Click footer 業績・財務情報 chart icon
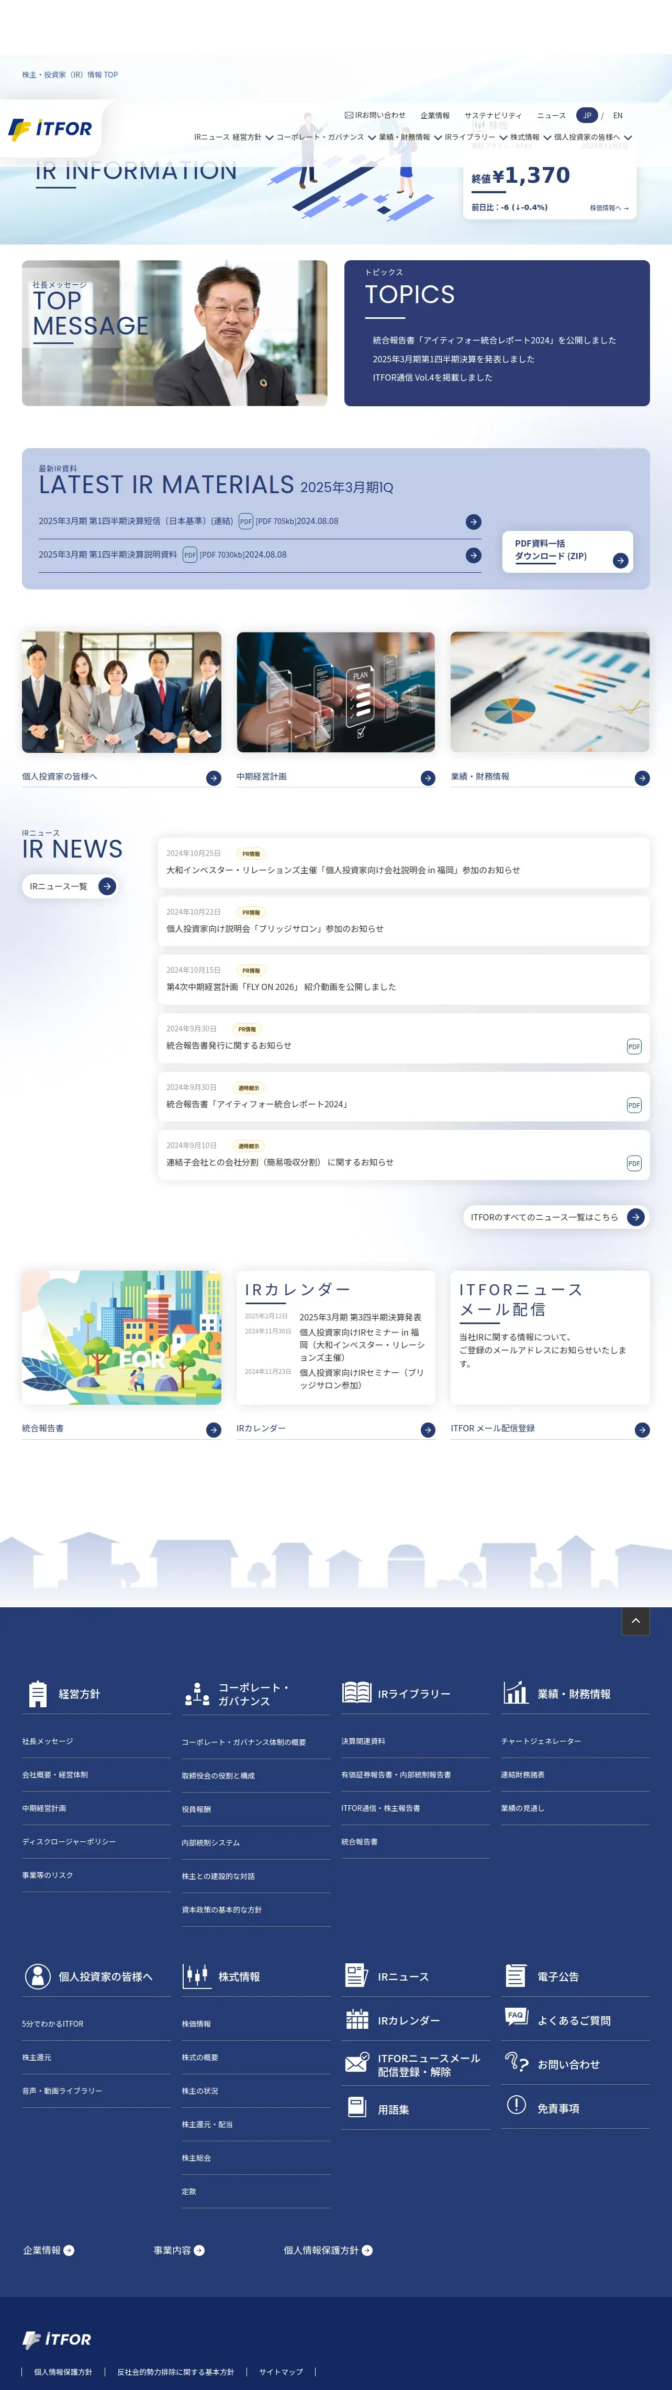The image size is (672, 2390). (x=516, y=1693)
